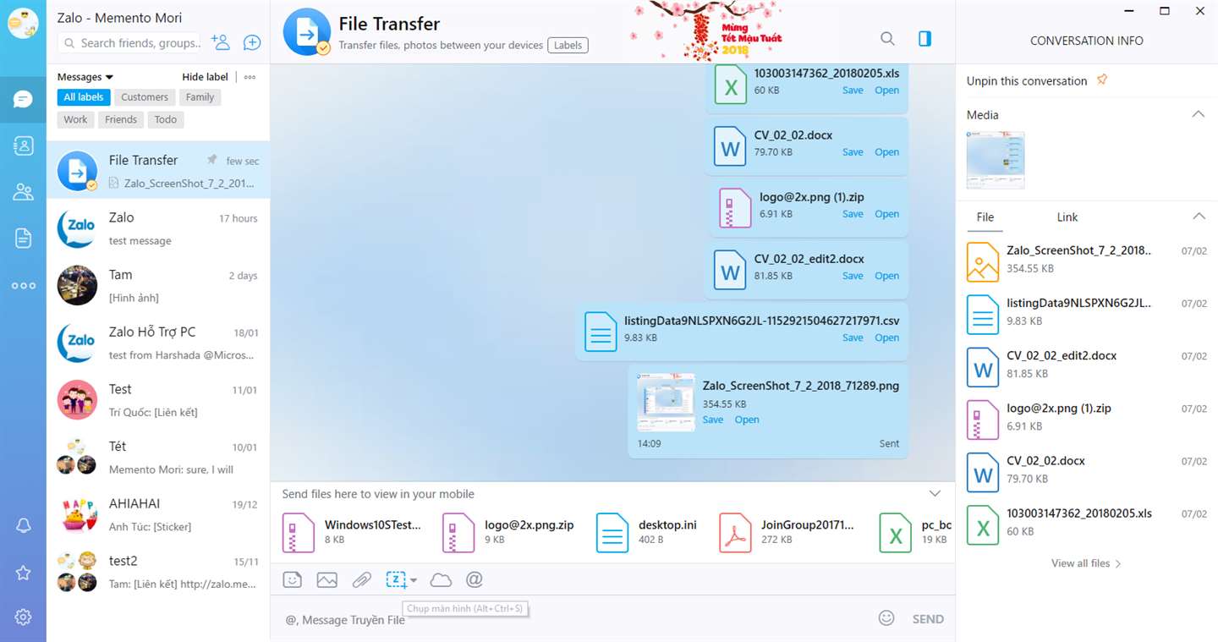Click the pin icon on File Transfer chat
Image resolution: width=1218 pixels, height=642 pixels.
(x=212, y=160)
